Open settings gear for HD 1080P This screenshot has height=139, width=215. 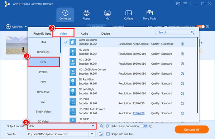[182, 64]
